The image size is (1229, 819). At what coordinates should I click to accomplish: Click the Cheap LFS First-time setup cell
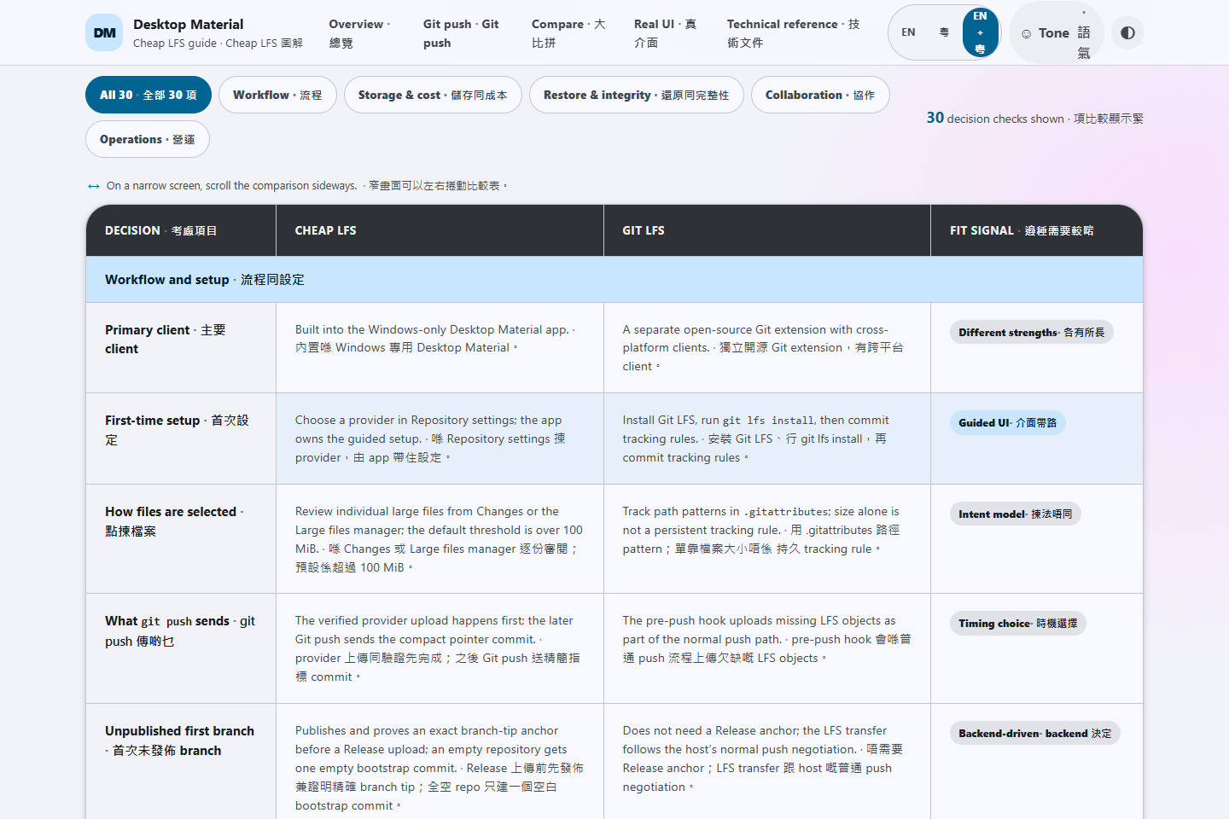pos(440,439)
